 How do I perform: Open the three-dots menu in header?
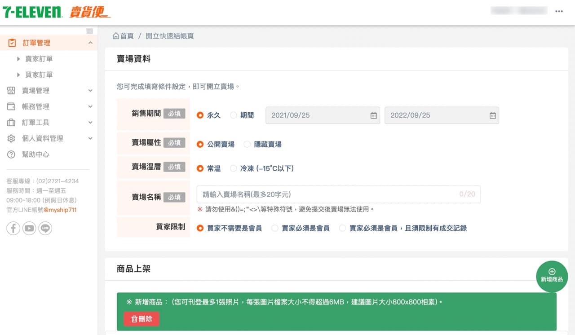tap(559, 12)
